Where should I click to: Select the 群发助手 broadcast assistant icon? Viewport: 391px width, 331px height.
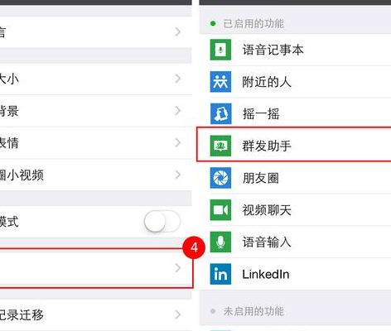(220, 146)
